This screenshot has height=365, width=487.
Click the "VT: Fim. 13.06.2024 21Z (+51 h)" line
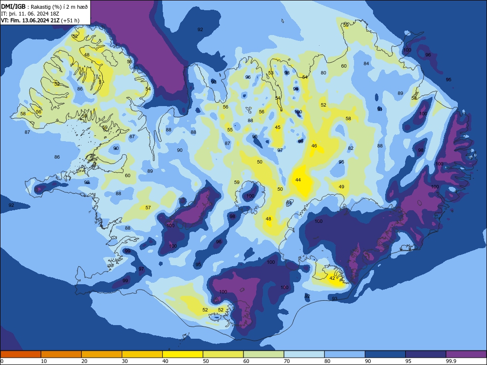coord(40,20)
